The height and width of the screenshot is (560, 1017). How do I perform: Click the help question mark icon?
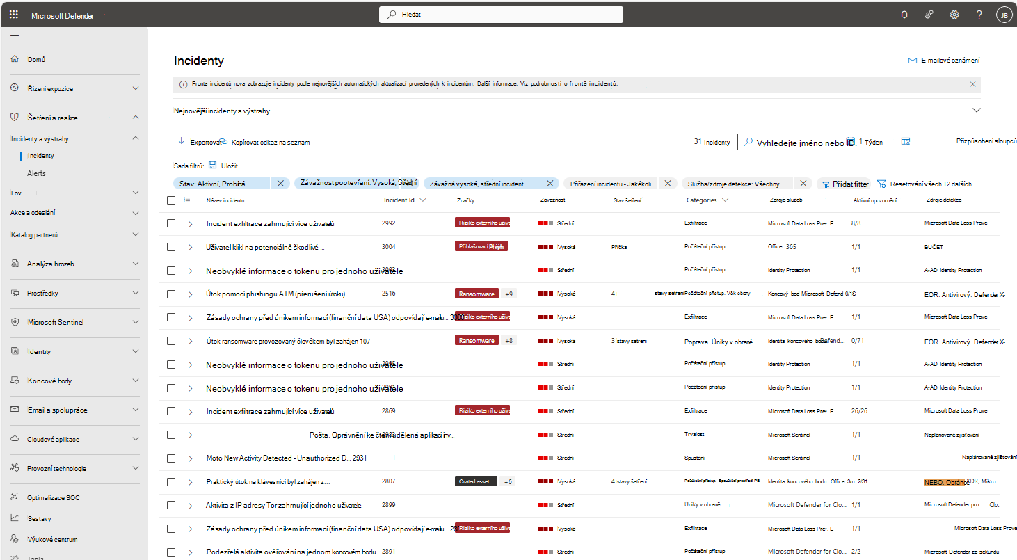tap(979, 15)
